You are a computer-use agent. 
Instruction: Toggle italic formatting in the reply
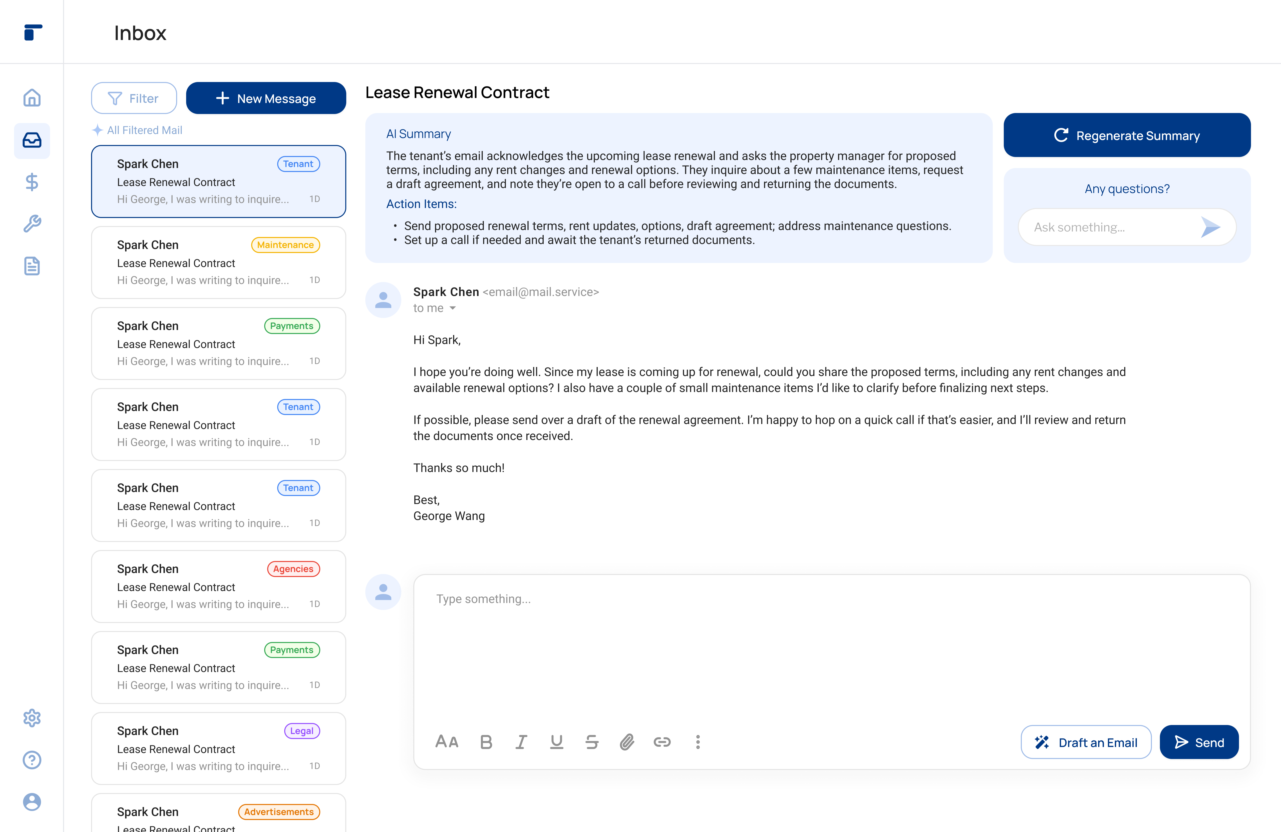click(x=521, y=742)
